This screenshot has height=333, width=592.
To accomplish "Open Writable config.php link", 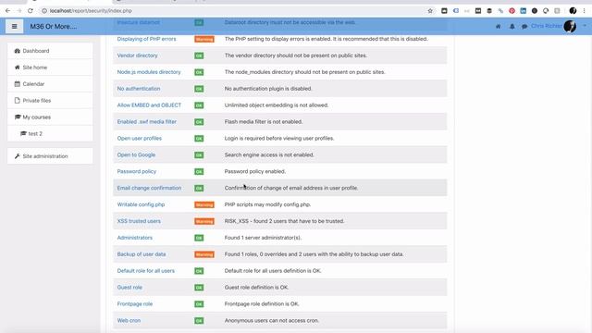I will pos(141,204).
